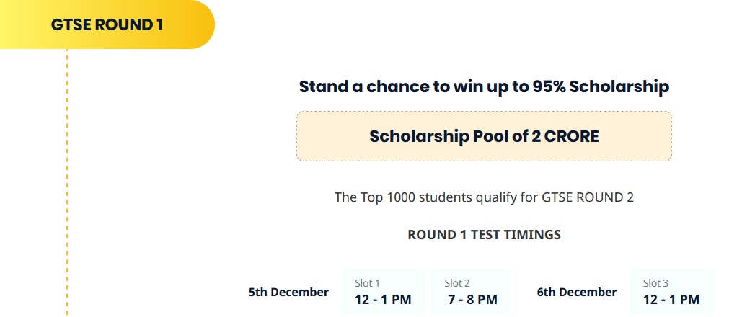Click the 'GTSE ROUND 2' text mention
Image resolution: width=742 pixels, height=317 pixels.
(588, 197)
